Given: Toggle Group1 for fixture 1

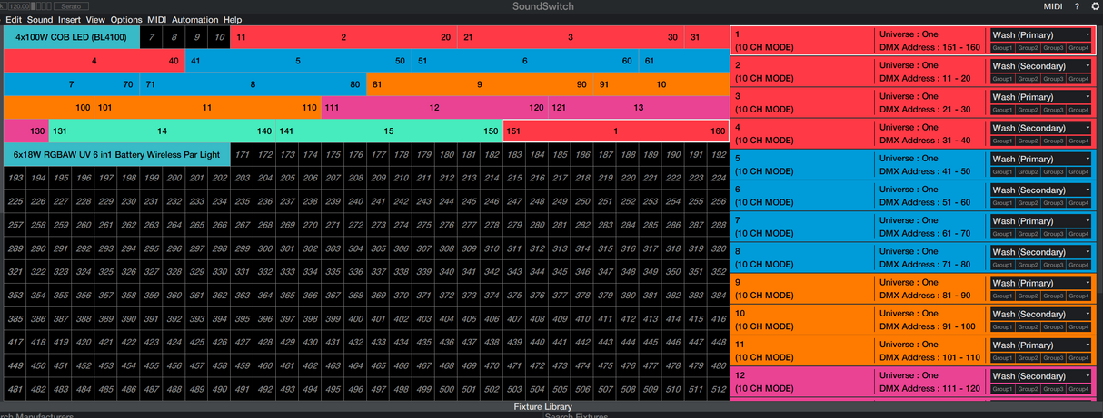Looking at the screenshot, I should (x=1002, y=47).
